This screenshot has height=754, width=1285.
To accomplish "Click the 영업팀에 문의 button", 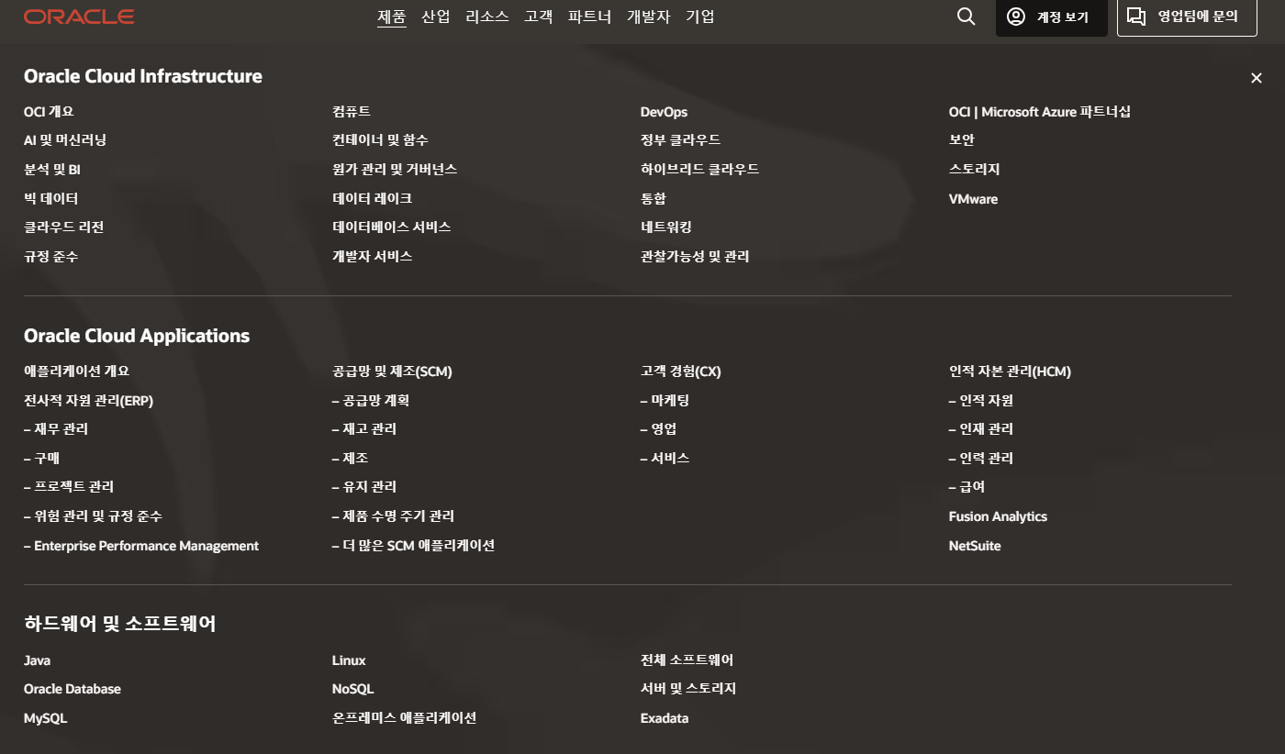I will [1187, 17].
